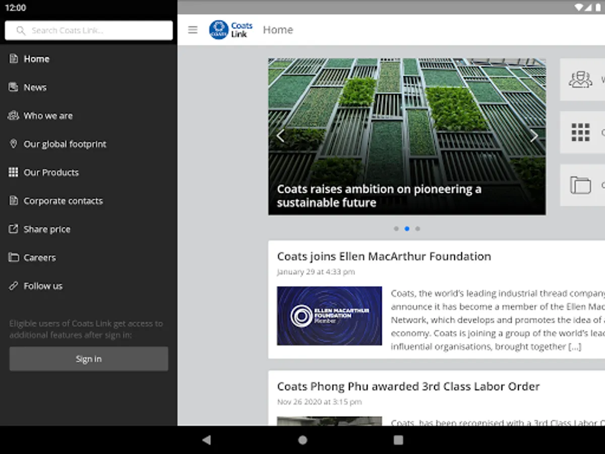605x454 pixels.
Task: Open Coats Phong Phu awarded article headline
Action: (408, 386)
